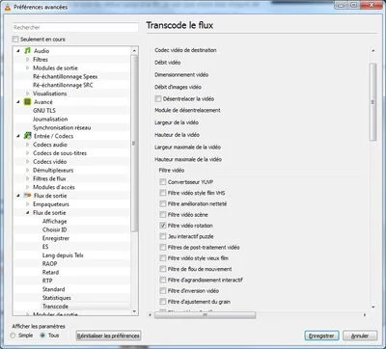Click the Débit vidéo label

pyautogui.click(x=168, y=63)
